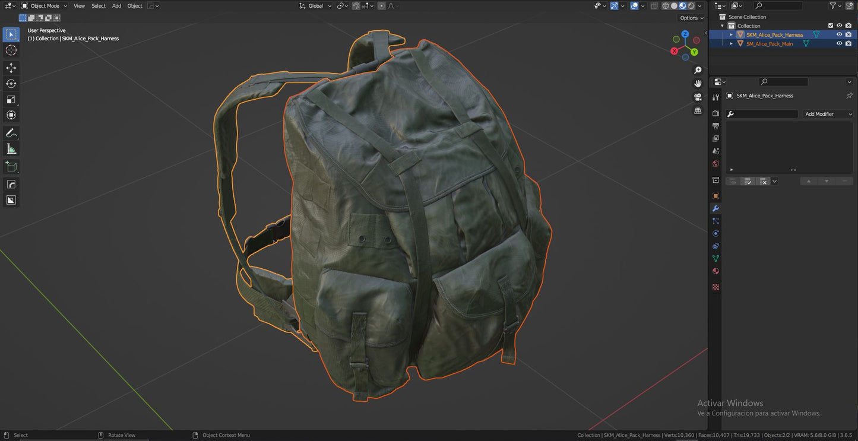The width and height of the screenshot is (858, 441).
Task: Uncheck the Collection checkbox in outliner
Action: [x=831, y=26]
